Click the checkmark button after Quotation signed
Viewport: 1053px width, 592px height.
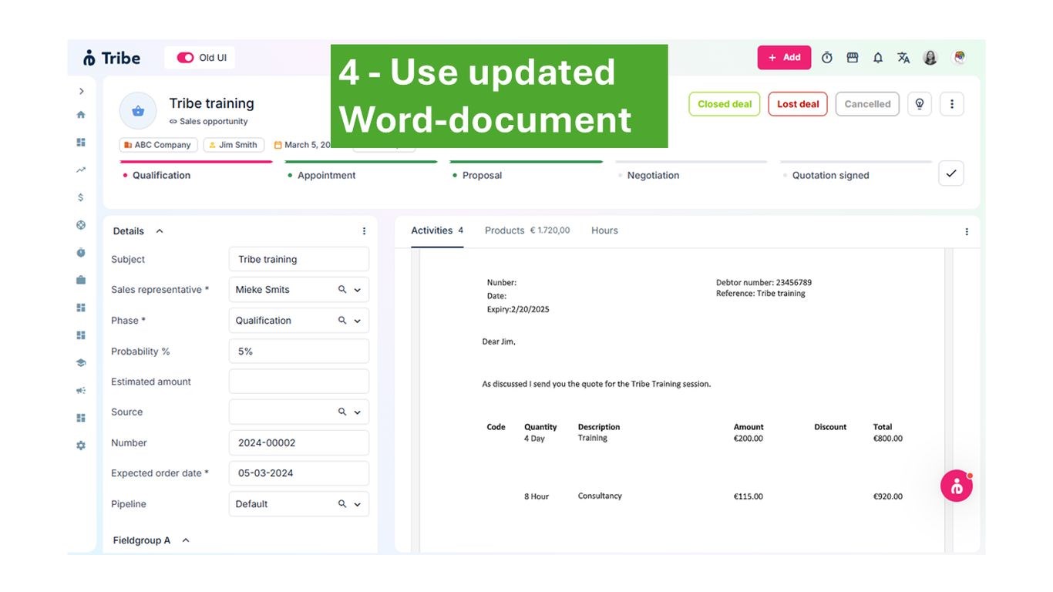pyautogui.click(x=951, y=173)
